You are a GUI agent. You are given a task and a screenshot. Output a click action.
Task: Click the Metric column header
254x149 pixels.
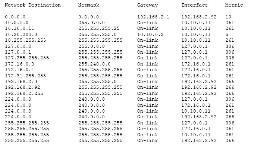[234, 5]
